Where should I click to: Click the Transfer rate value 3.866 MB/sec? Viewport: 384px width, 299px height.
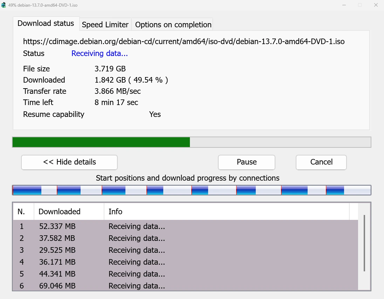(118, 91)
